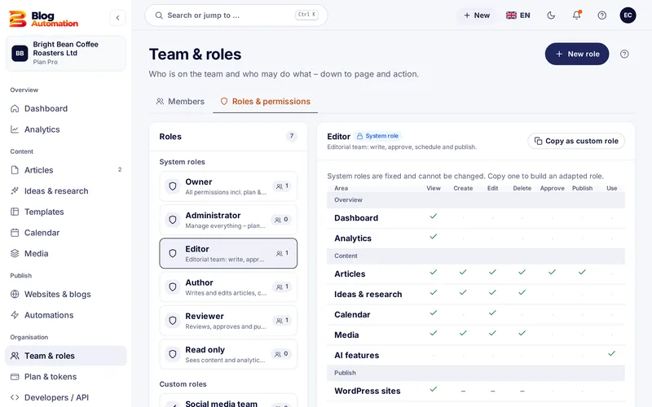Open the Bright Bean Coffee Roasters workspace switcher
Viewport: 652px width, 407px height.
click(66, 53)
